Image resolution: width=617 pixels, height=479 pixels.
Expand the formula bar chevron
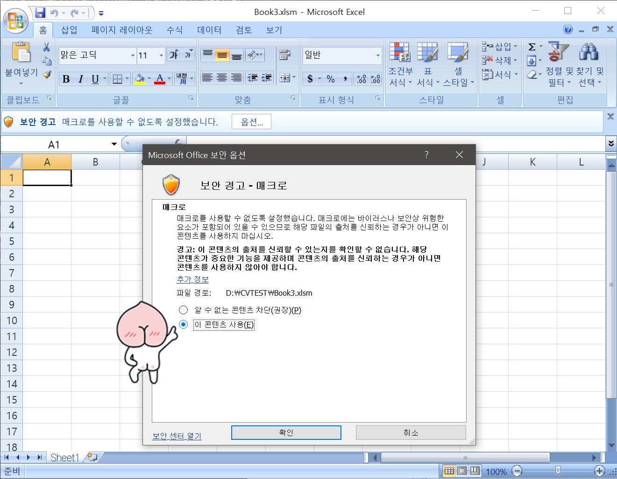(x=611, y=144)
